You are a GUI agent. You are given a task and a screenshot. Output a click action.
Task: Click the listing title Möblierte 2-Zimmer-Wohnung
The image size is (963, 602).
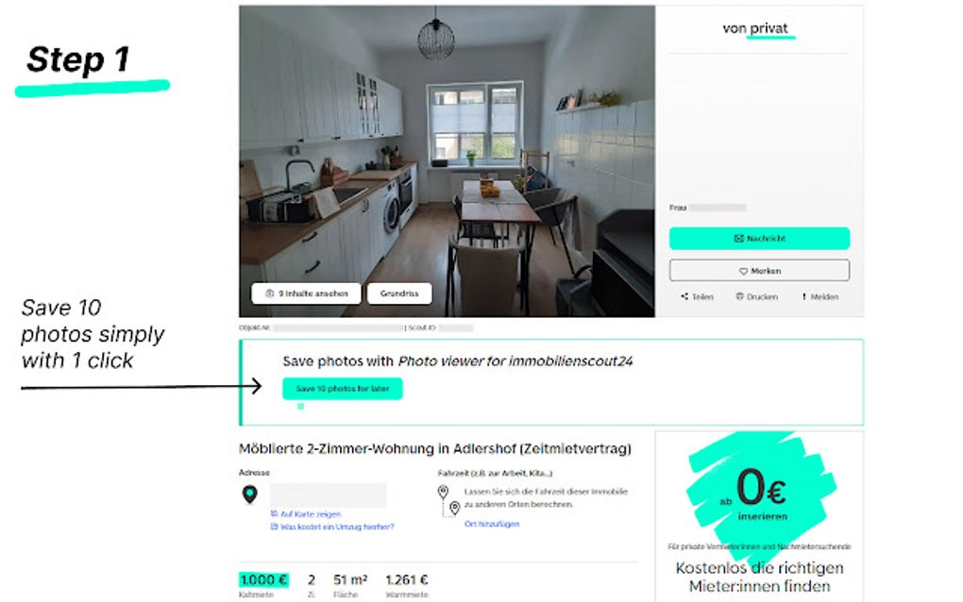point(435,448)
